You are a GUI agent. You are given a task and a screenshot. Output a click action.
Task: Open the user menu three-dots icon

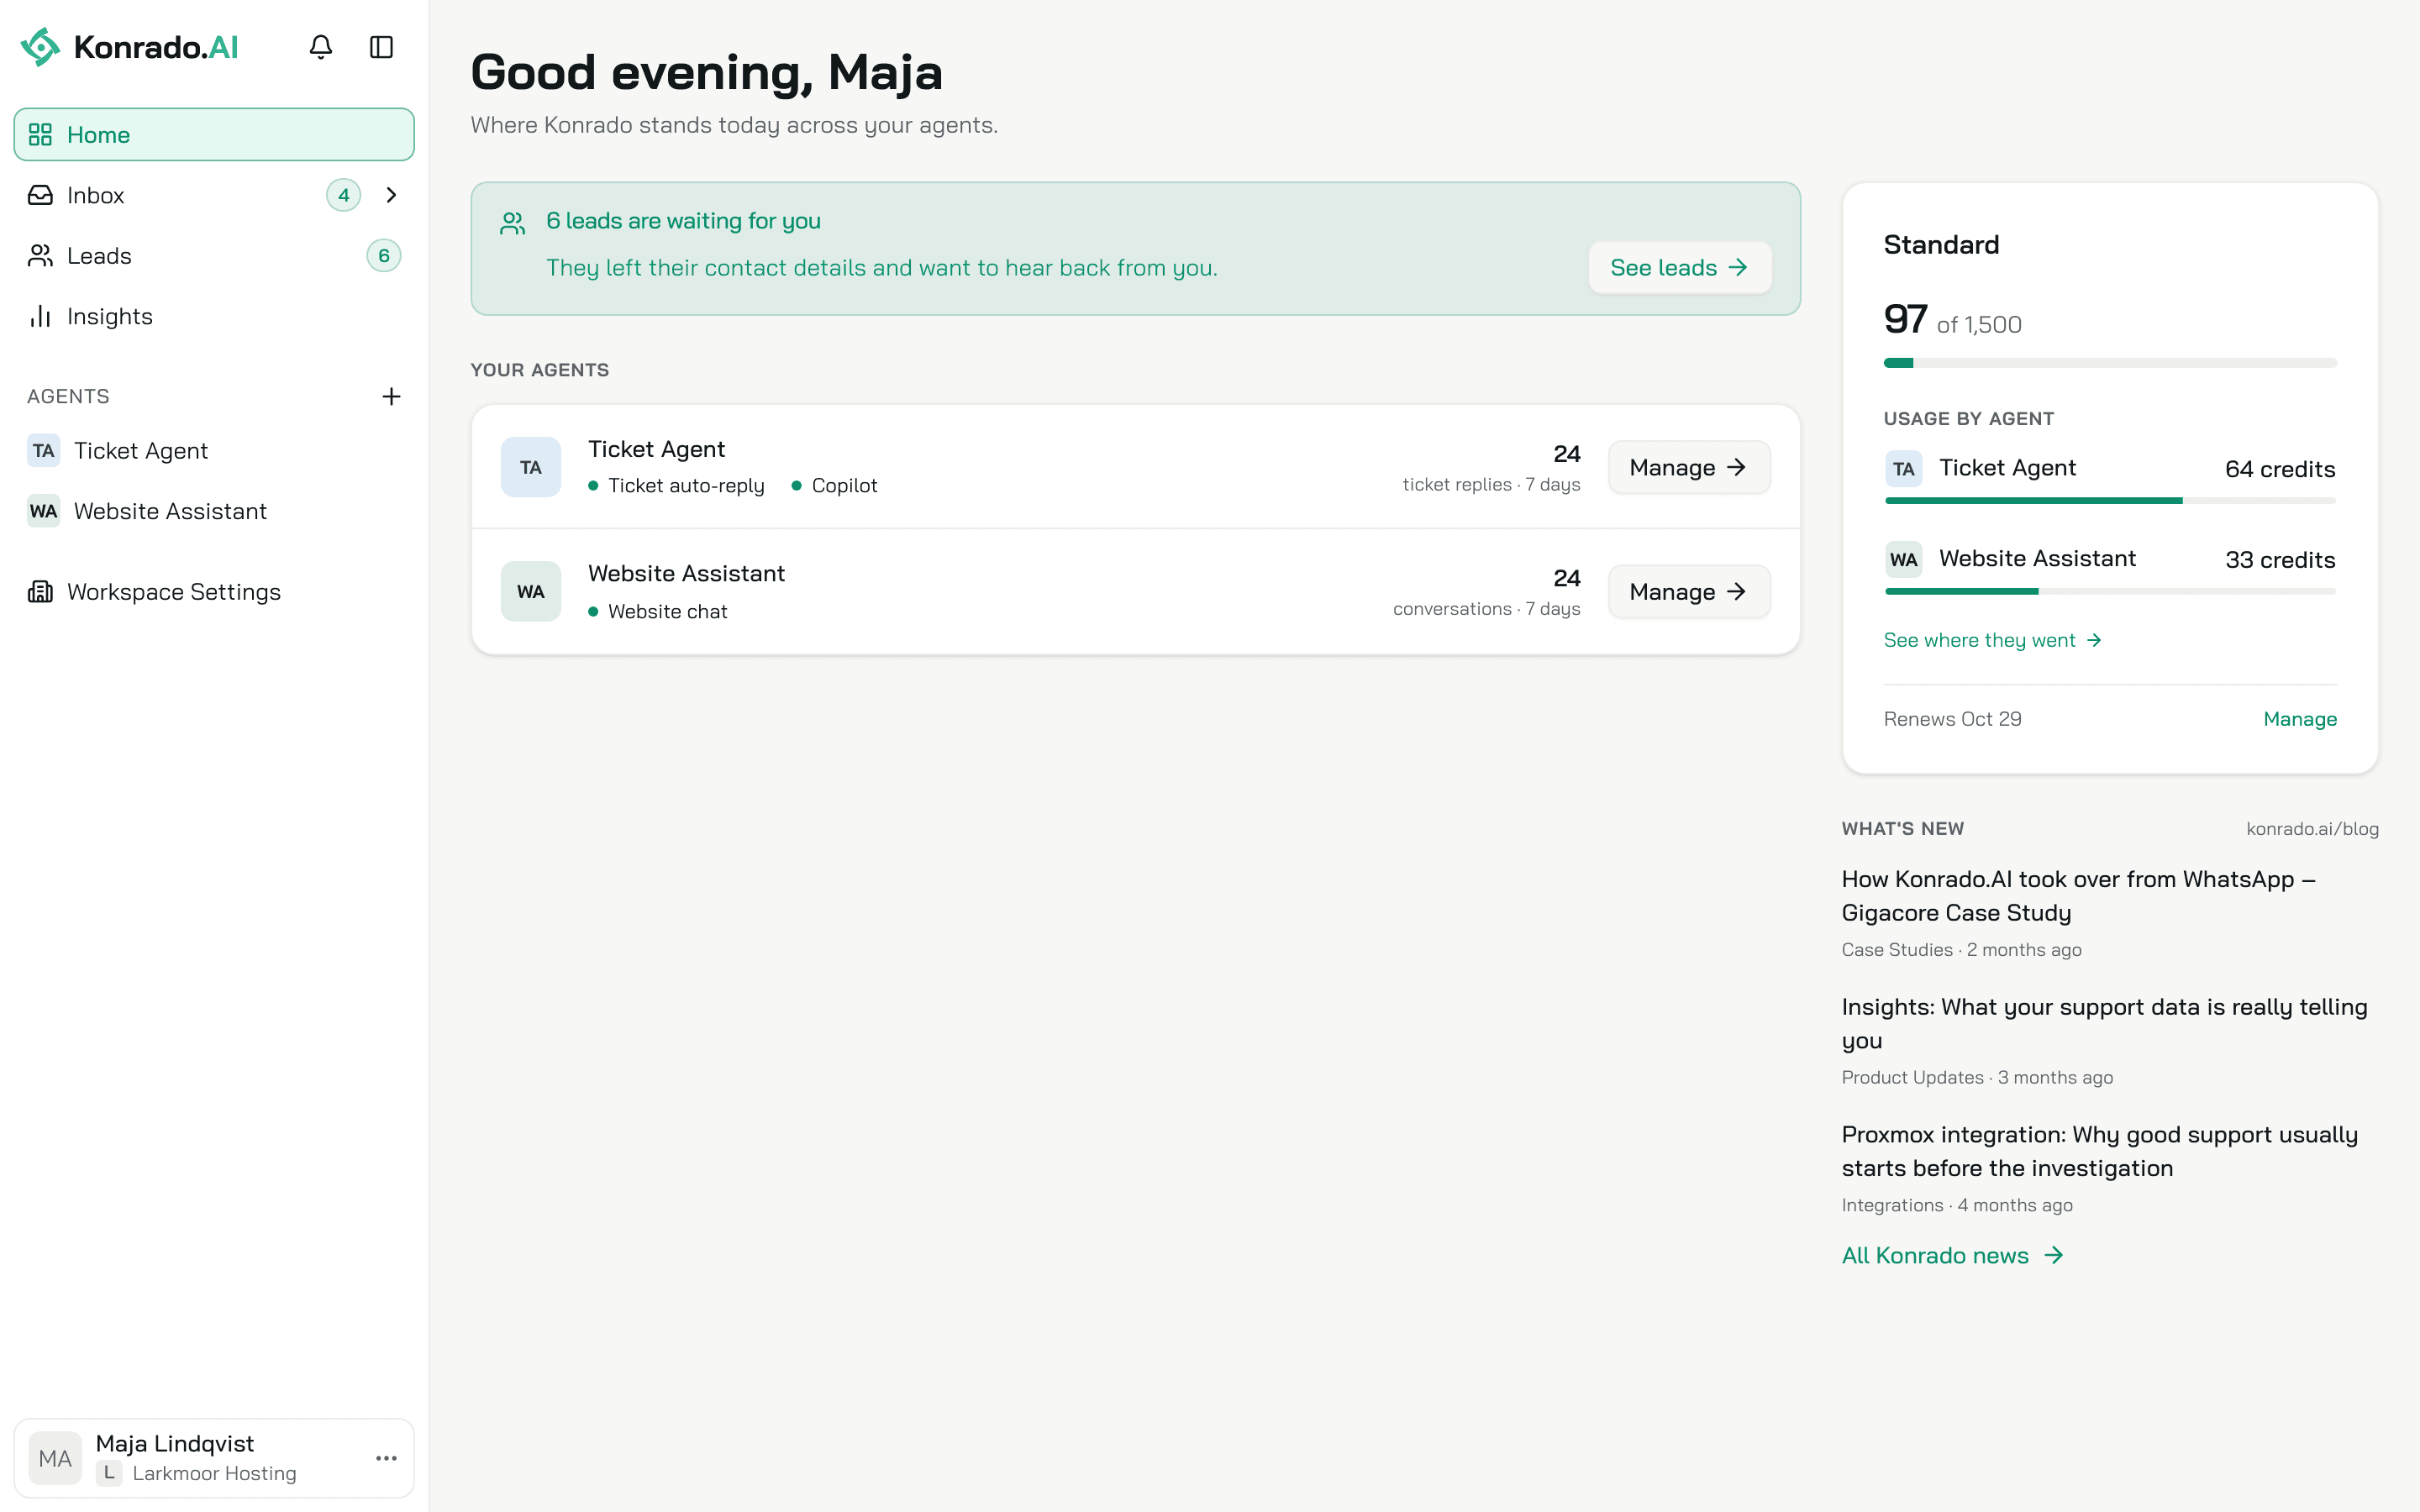tap(386, 1458)
